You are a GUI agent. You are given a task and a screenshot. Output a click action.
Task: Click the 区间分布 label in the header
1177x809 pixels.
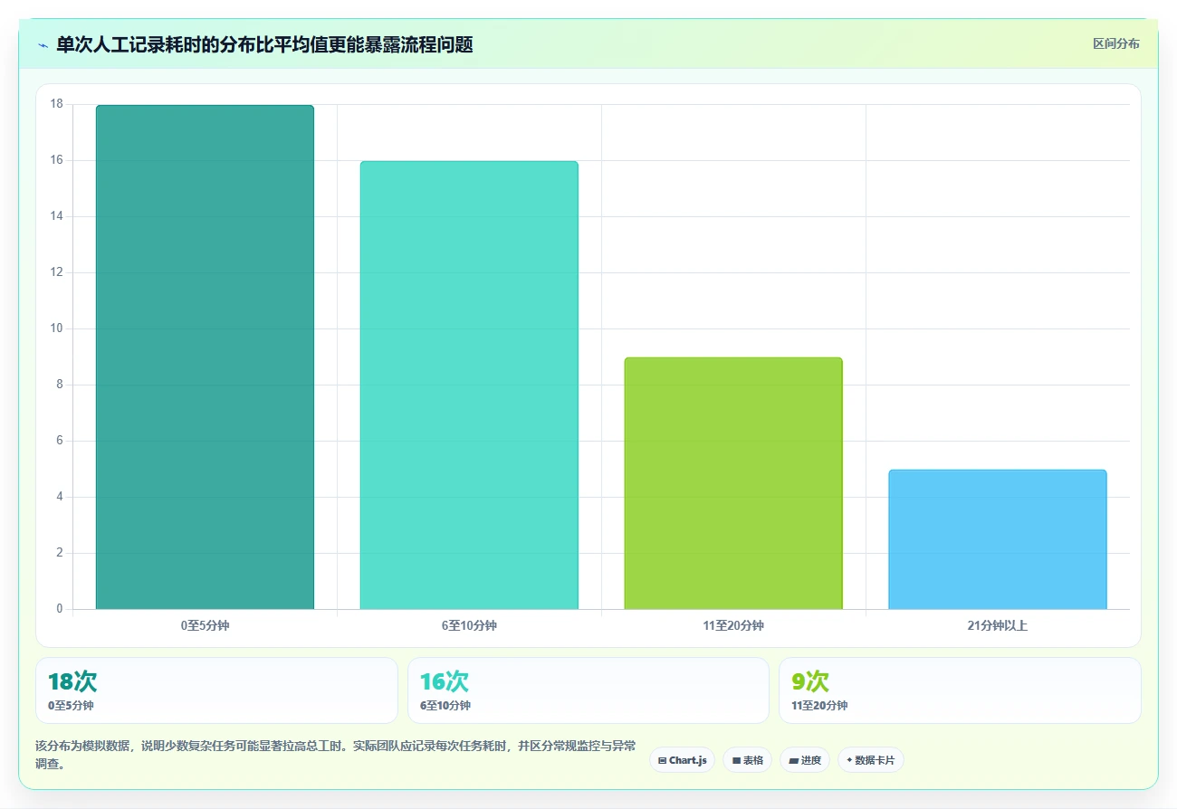(1115, 44)
